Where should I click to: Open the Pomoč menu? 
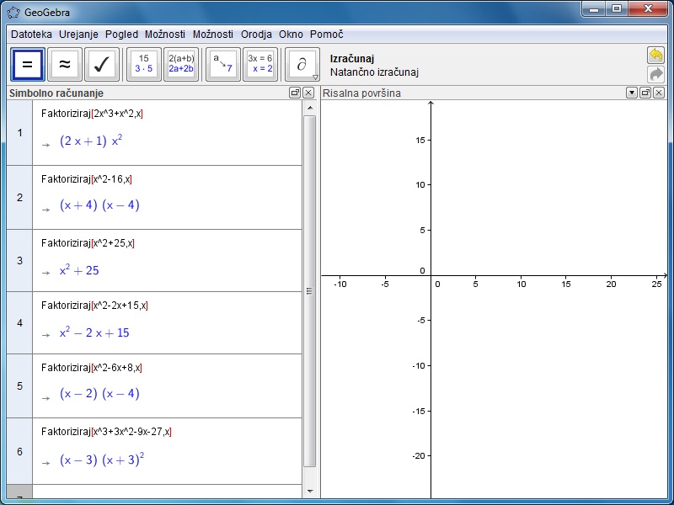tap(326, 35)
